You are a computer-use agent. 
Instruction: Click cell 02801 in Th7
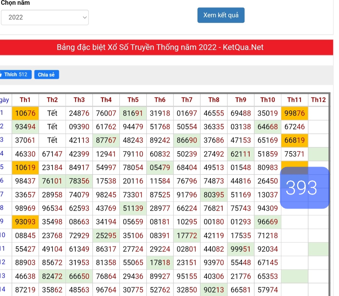tap(187, 249)
